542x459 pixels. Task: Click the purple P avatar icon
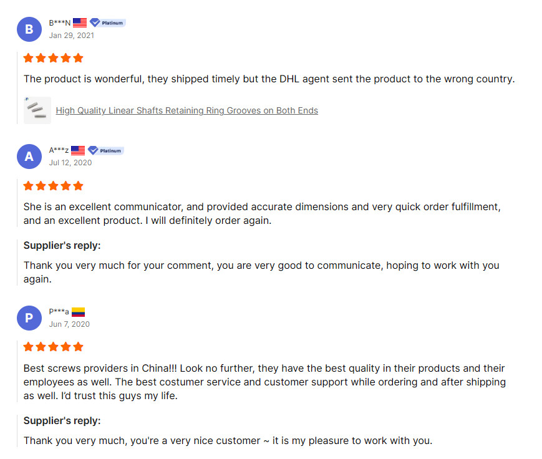[x=29, y=318]
